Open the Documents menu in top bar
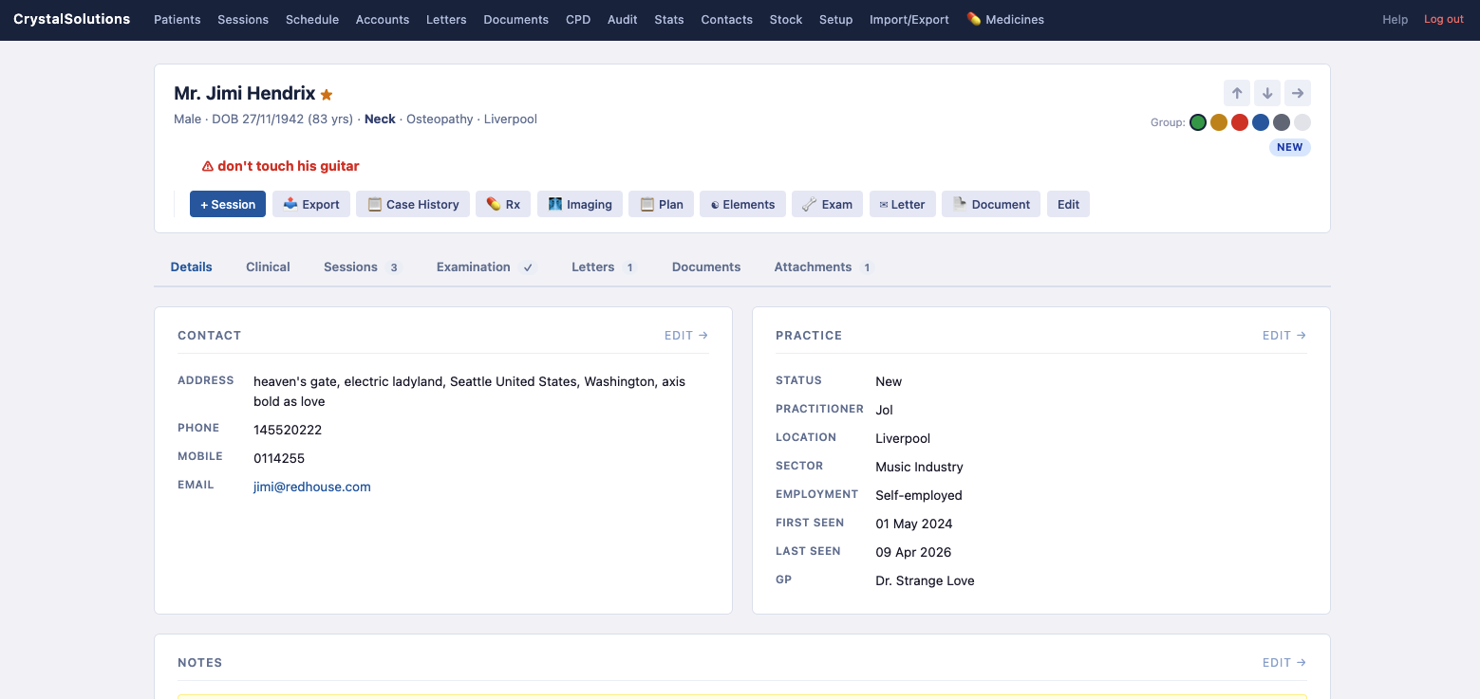The width and height of the screenshot is (1480, 699). click(516, 19)
